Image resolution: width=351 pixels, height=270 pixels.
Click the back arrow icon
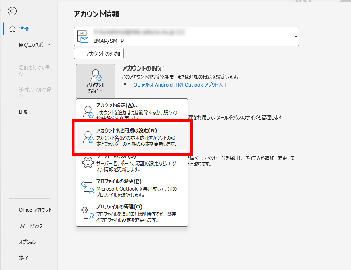pyautogui.click(x=12, y=11)
